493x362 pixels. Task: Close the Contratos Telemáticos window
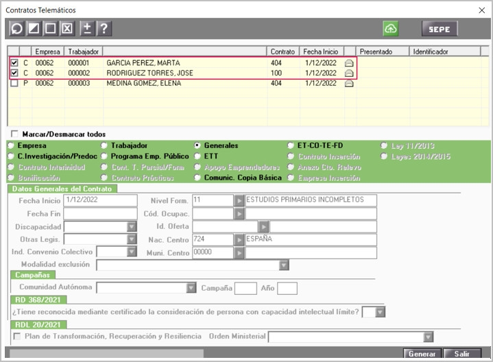481,10
